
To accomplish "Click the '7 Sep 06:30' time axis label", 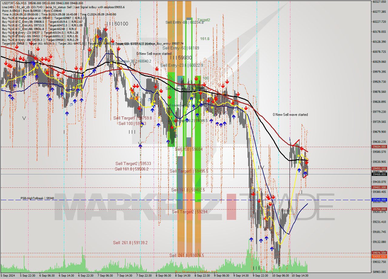I will [x=105, y=276].
